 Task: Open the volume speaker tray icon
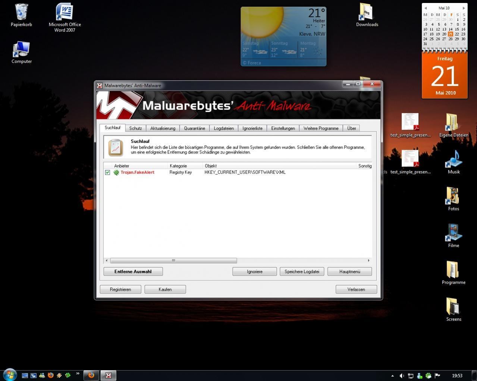[402, 375]
